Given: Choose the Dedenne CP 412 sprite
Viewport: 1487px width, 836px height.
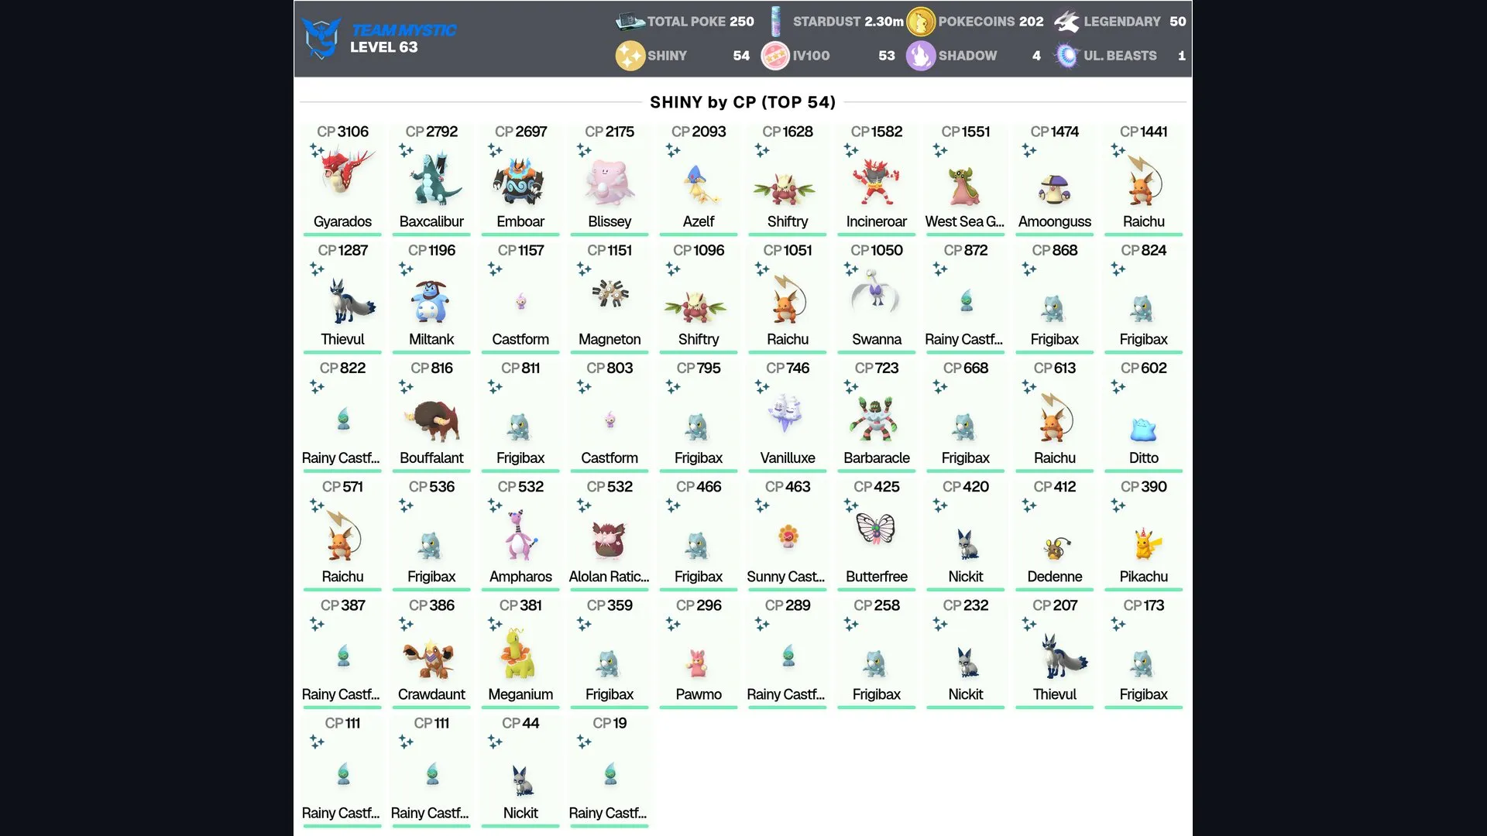Looking at the screenshot, I should pyautogui.click(x=1058, y=548).
